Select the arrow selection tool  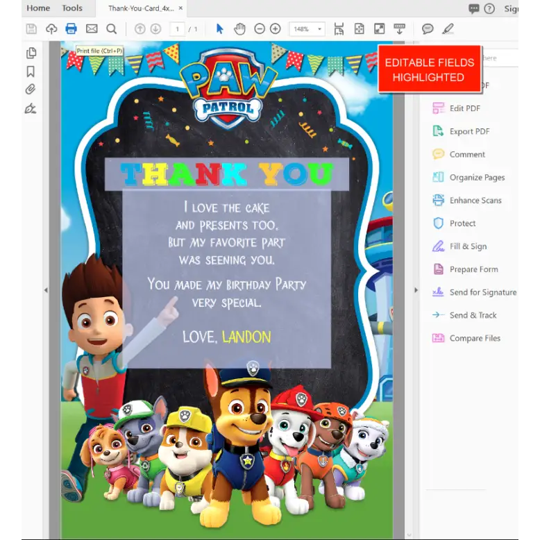[220, 29]
